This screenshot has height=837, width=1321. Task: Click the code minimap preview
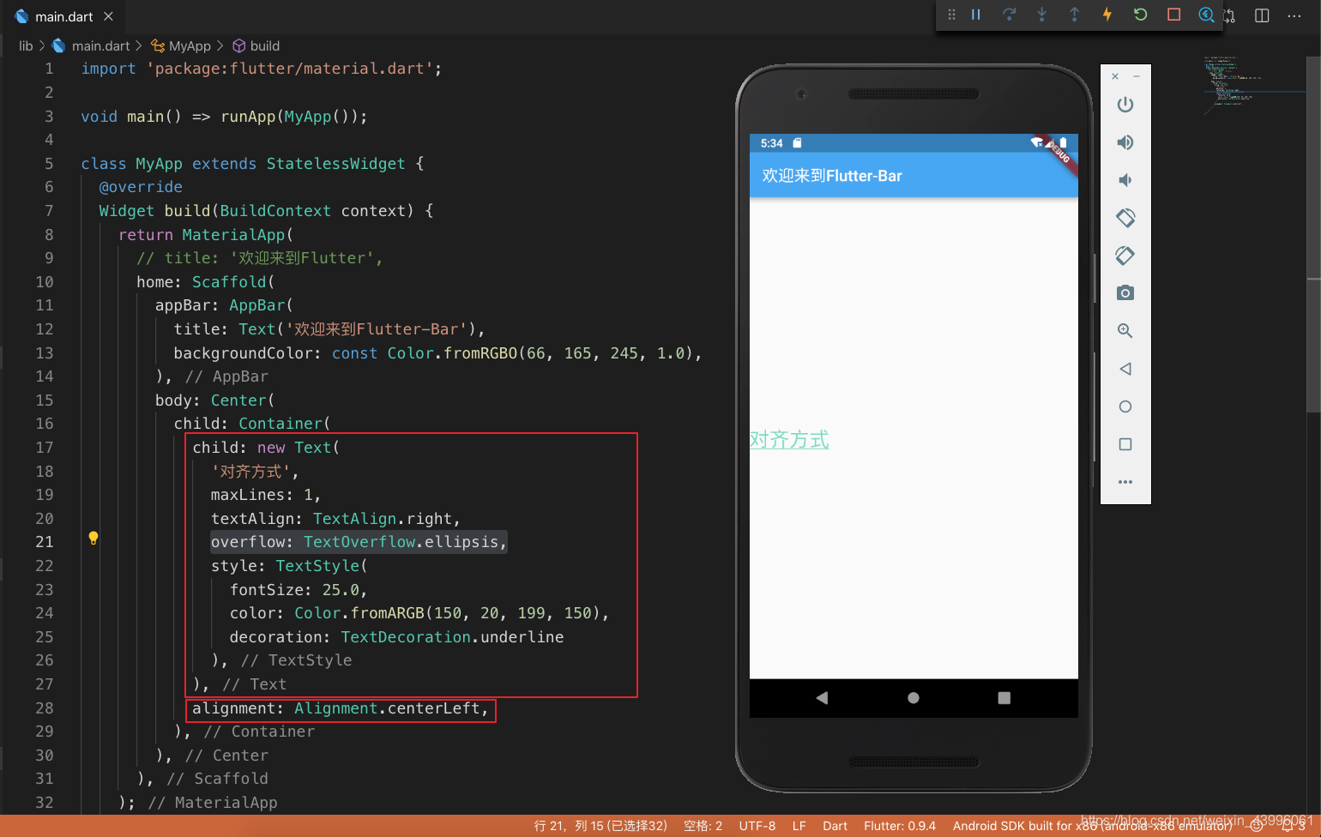tap(1252, 86)
